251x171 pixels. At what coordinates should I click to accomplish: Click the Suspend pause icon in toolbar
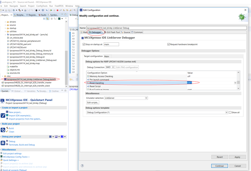click(x=54, y=10)
